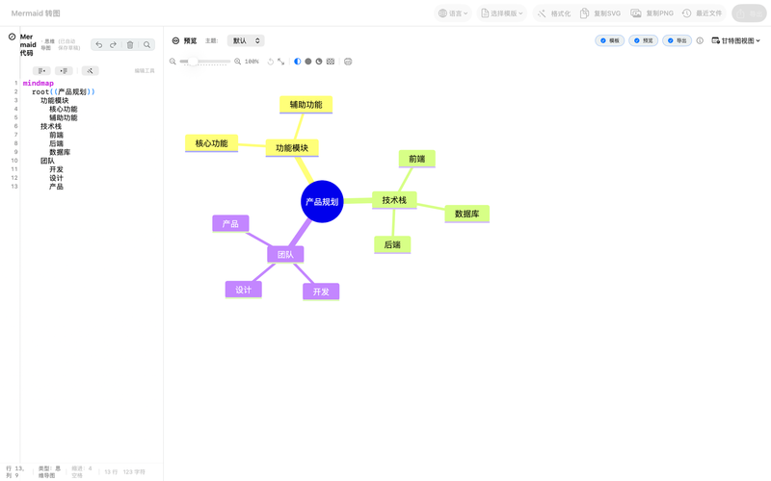
Task: Click the 100% zoom value
Action: [252, 62]
